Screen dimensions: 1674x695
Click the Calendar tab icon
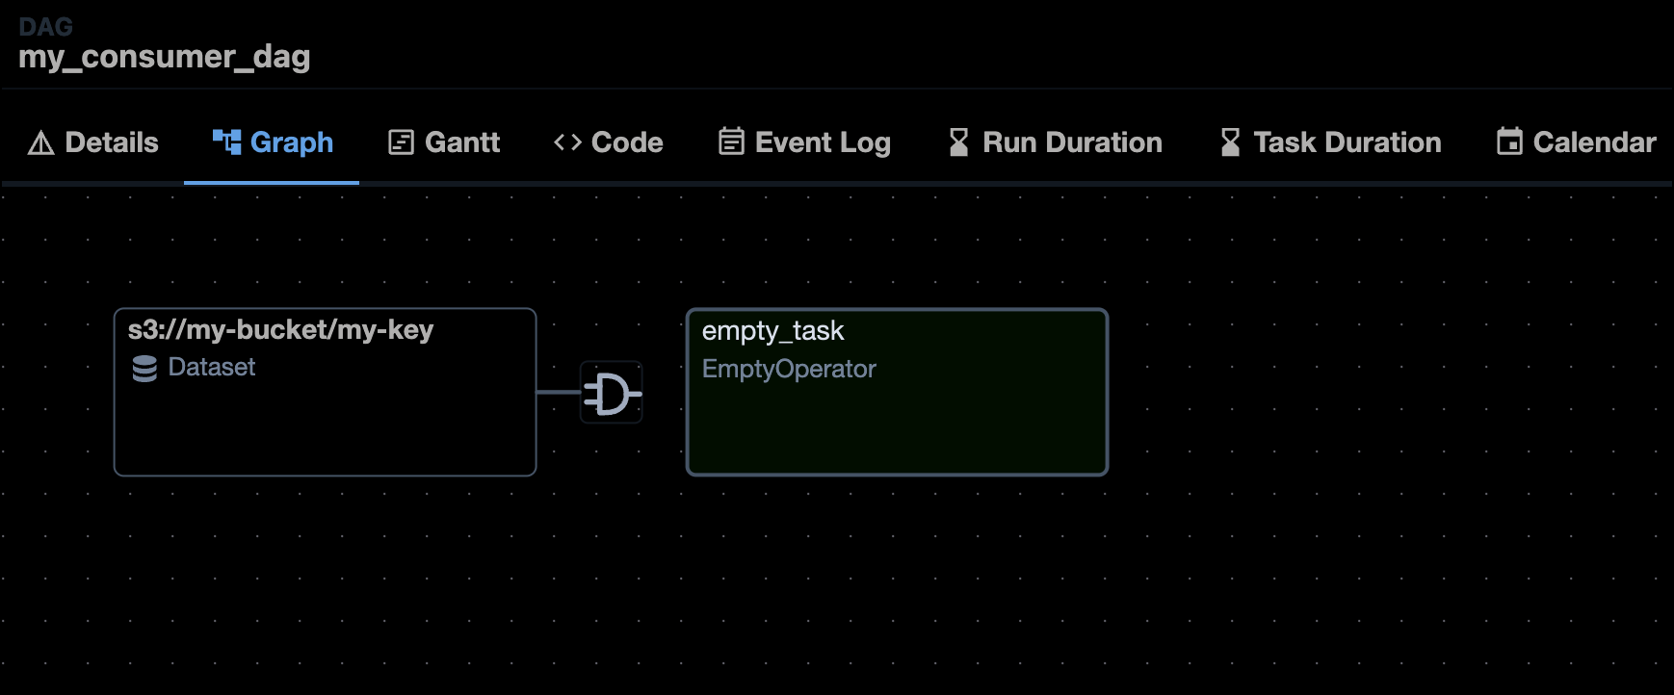1509,142
